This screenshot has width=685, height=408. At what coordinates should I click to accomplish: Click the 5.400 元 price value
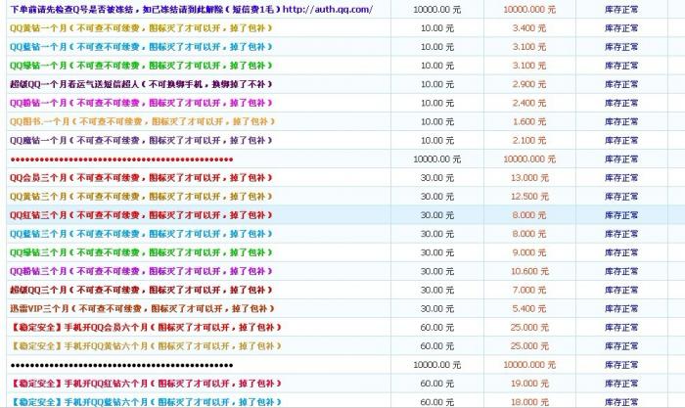coord(529,309)
